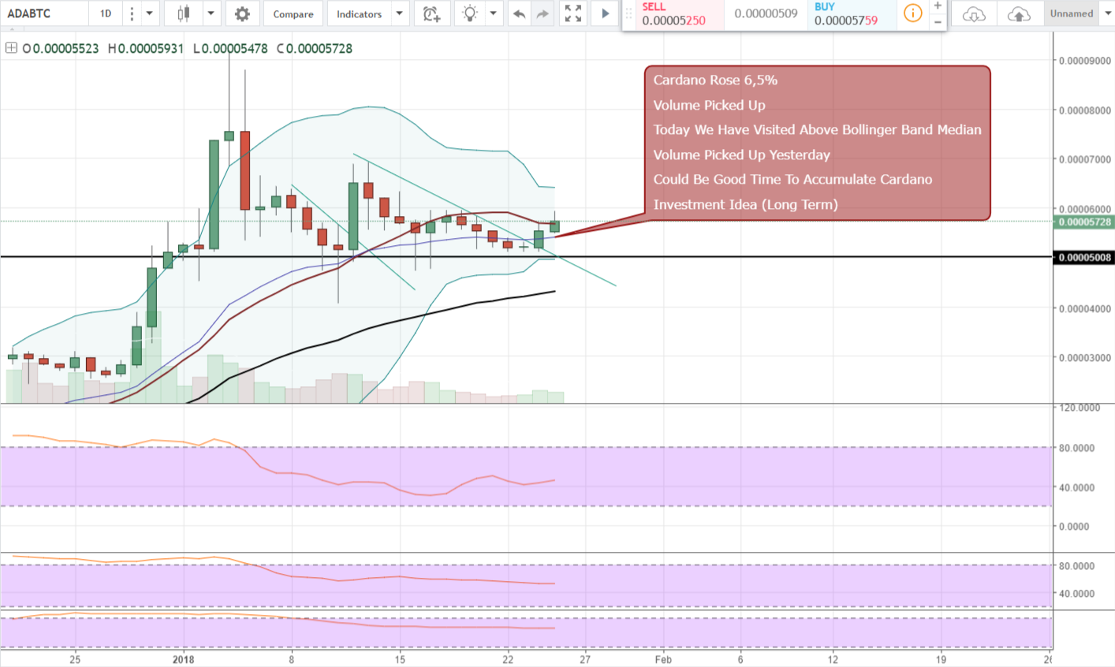
Task: Click the ADABTC symbol search field
Action: (x=44, y=13)
